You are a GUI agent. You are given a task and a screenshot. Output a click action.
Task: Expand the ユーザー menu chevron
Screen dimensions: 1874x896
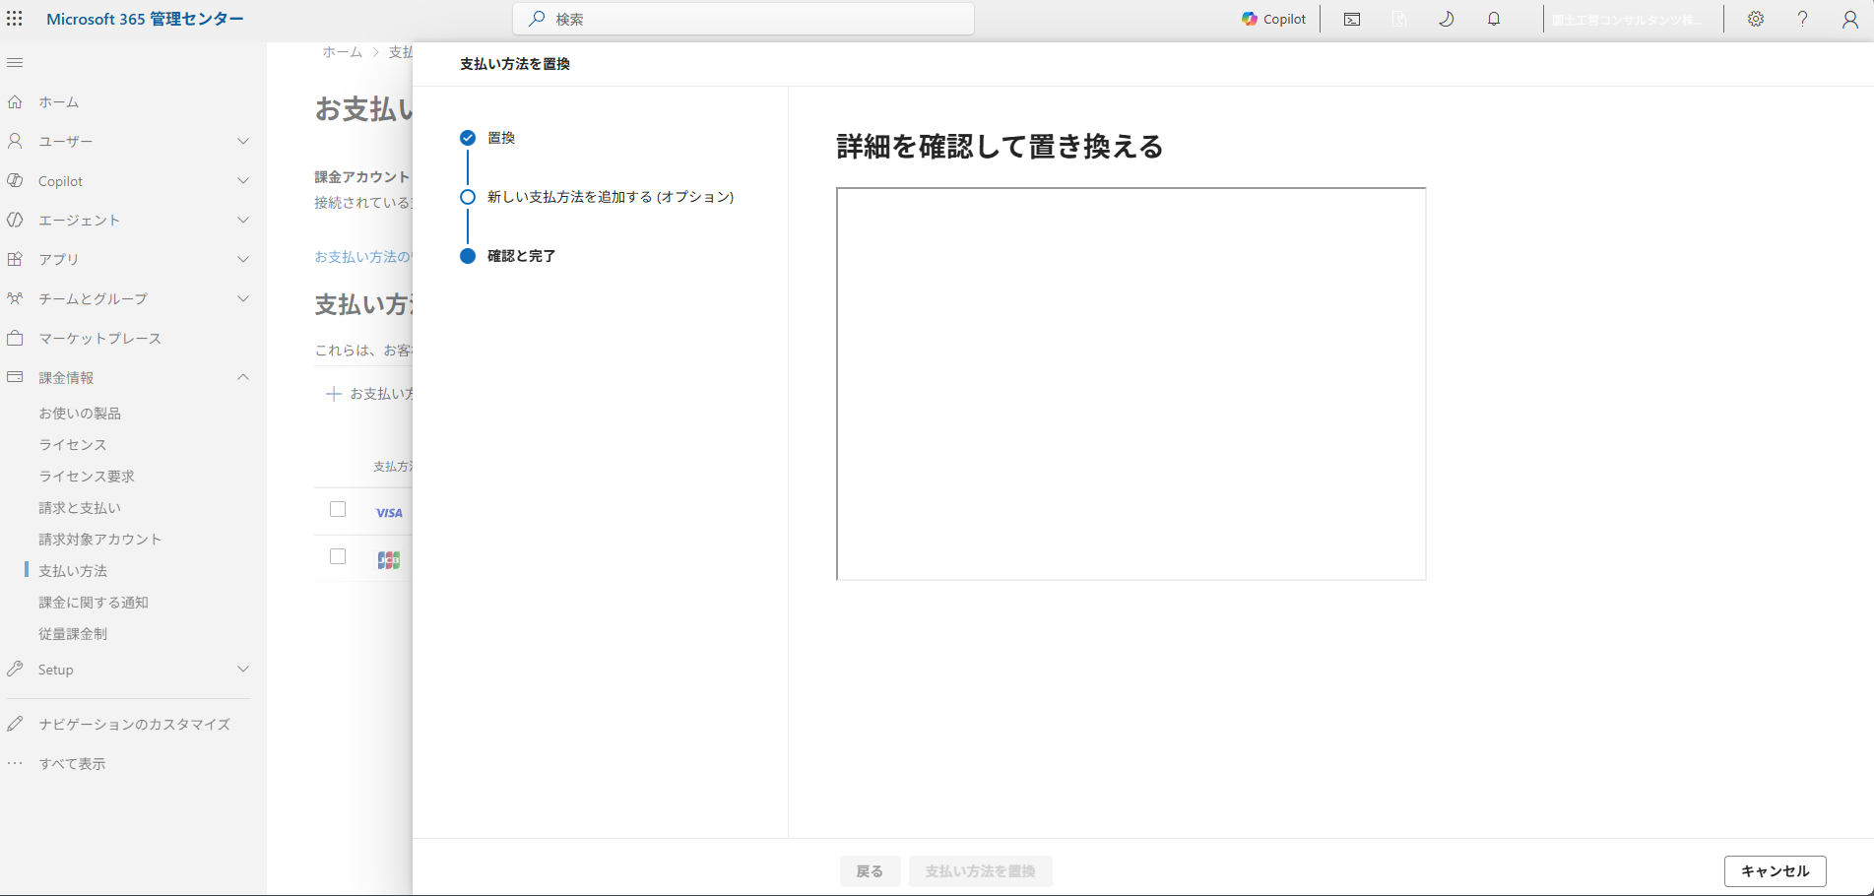point(243,142)
